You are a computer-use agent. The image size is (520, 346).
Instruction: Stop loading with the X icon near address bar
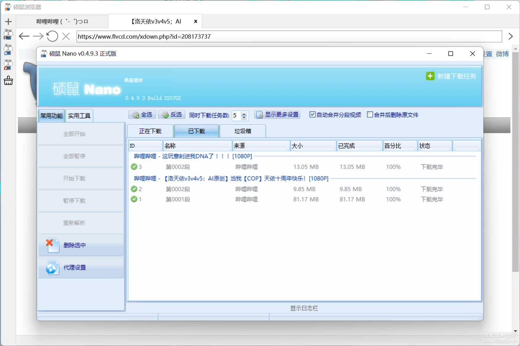(66, 36)
